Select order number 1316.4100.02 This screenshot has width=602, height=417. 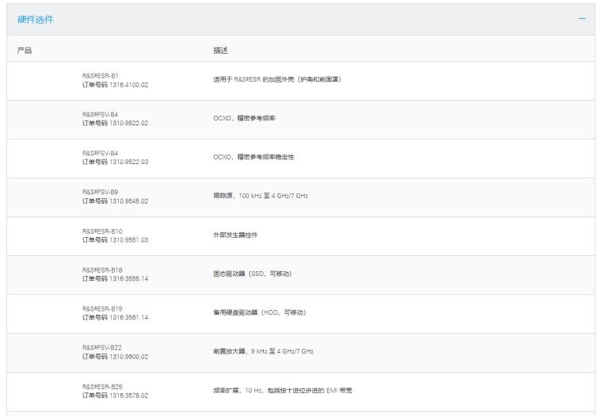[x=116, y=84]
